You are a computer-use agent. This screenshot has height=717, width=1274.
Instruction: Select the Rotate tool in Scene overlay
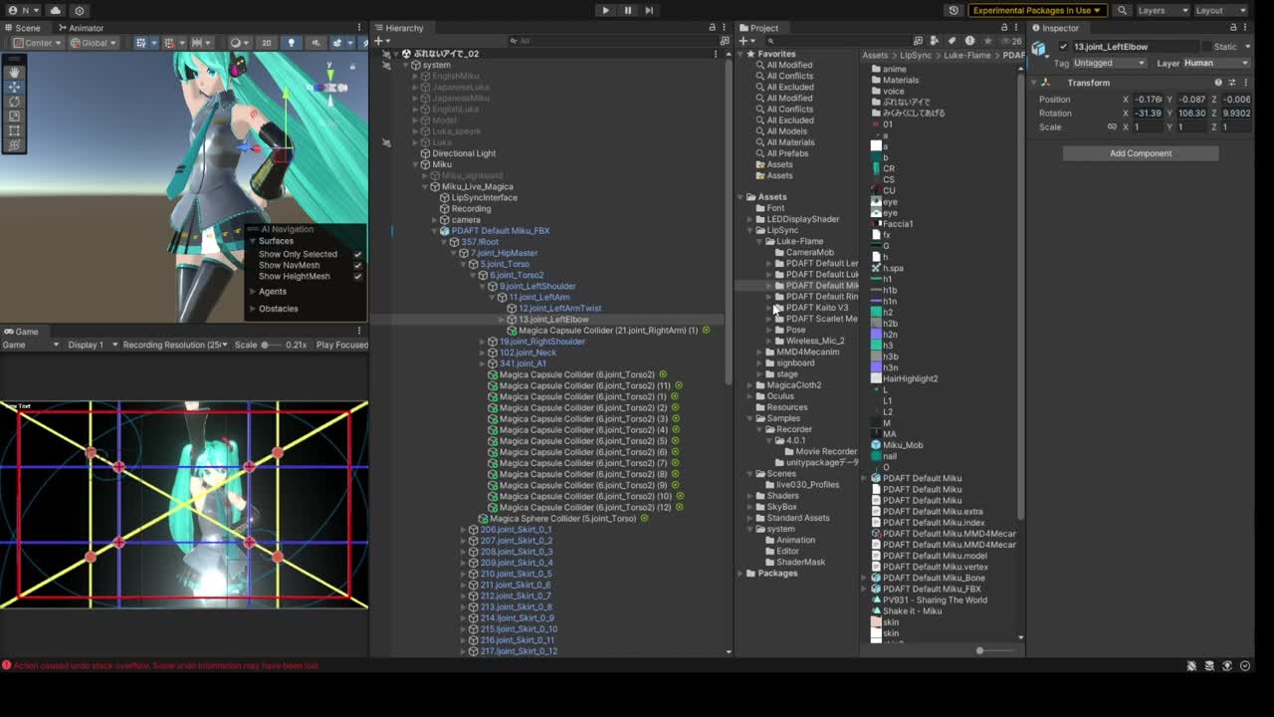(14, 102)
